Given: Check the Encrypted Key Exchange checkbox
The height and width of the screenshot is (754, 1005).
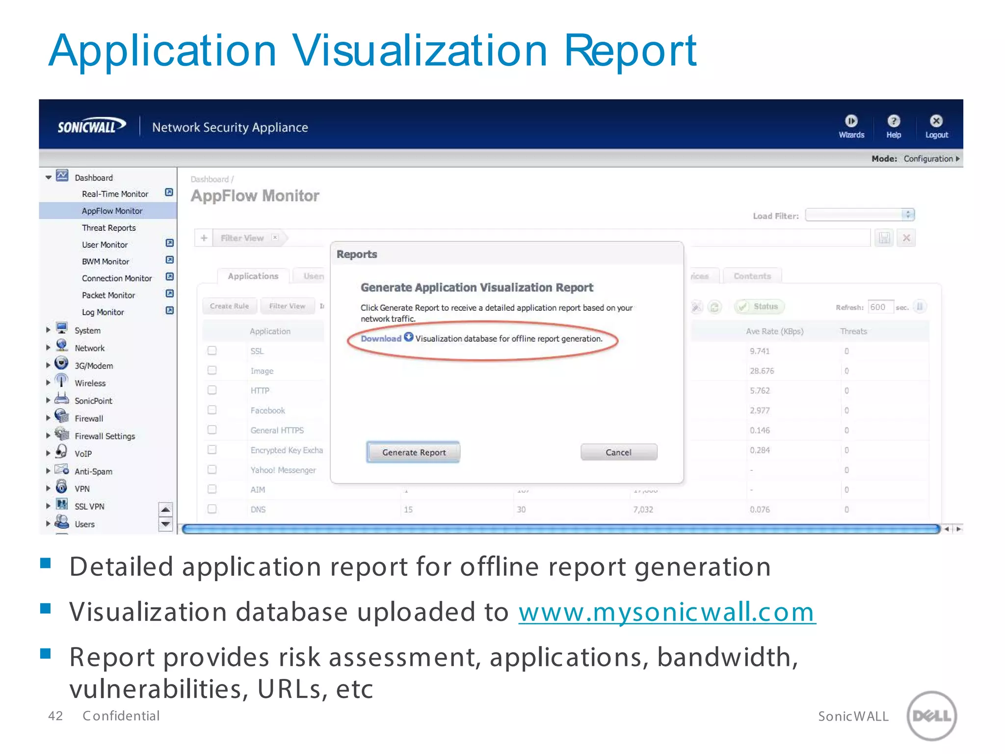Looking at the screenshot, I should [x=212, y=450].
